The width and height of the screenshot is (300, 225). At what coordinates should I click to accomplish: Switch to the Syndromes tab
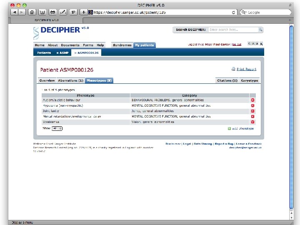[x=122, y=45]
